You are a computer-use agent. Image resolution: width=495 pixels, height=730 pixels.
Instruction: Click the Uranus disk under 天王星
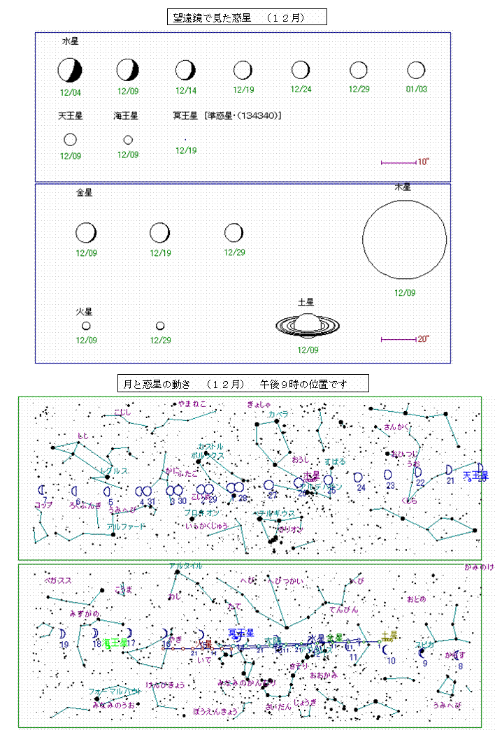coord(70,139)
